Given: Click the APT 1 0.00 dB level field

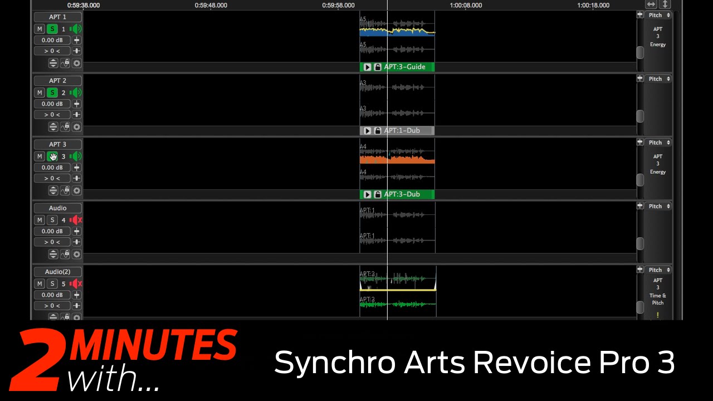Looking at the screenshot, I should [x=52, y=40].
